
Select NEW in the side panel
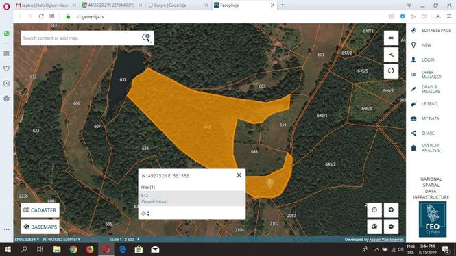(x=422, y=45)
